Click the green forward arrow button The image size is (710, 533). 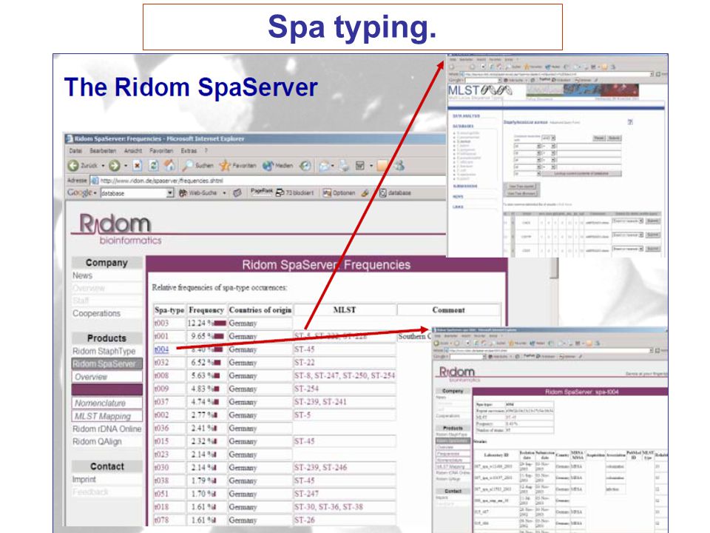pos(114,166)
